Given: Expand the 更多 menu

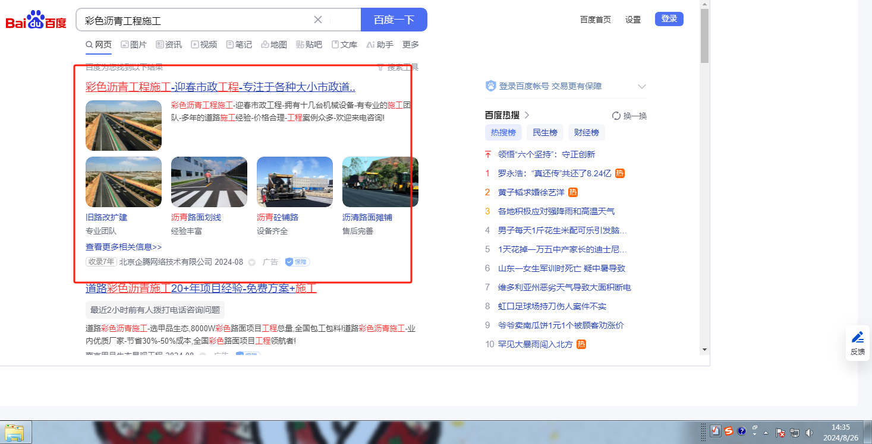Looking at the screenshot, I should (411, 45).
